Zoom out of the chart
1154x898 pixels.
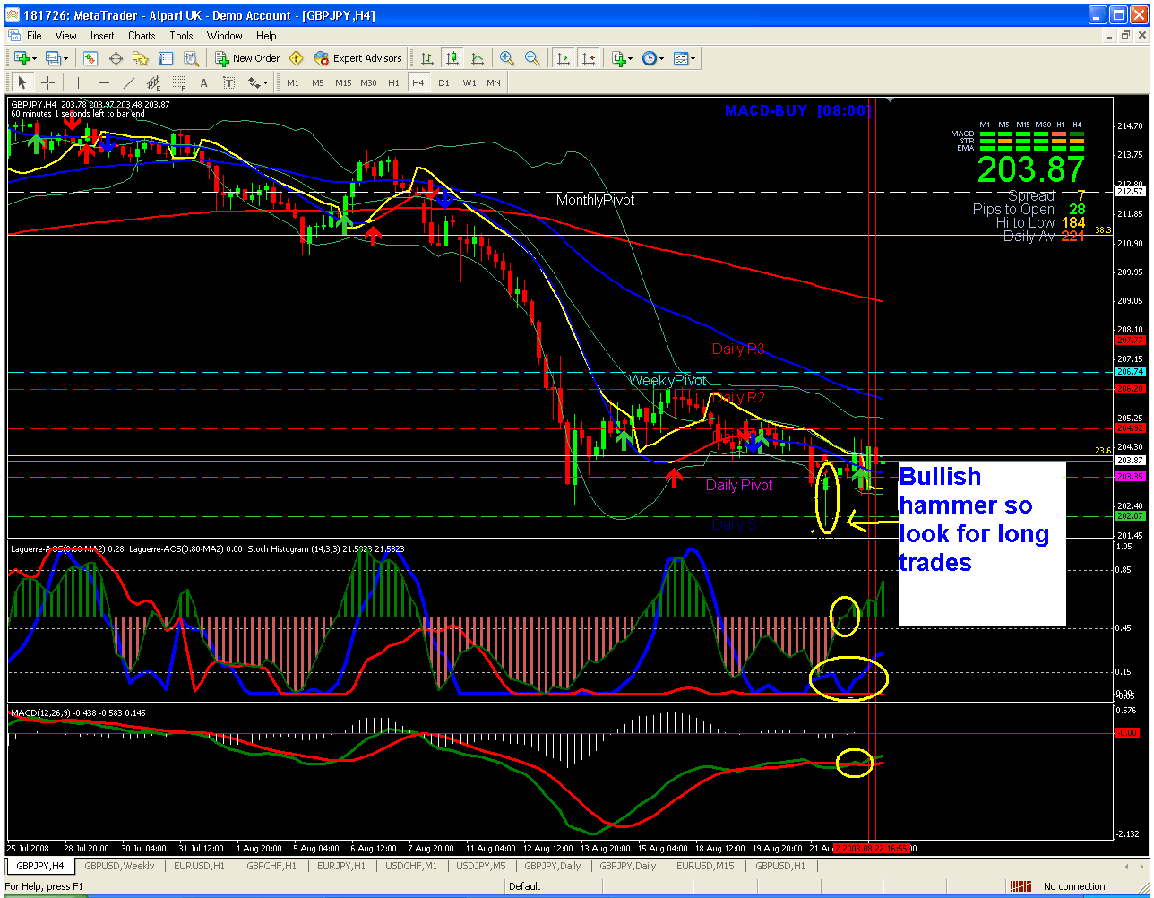pyautogui.click(x=532, y=58)
